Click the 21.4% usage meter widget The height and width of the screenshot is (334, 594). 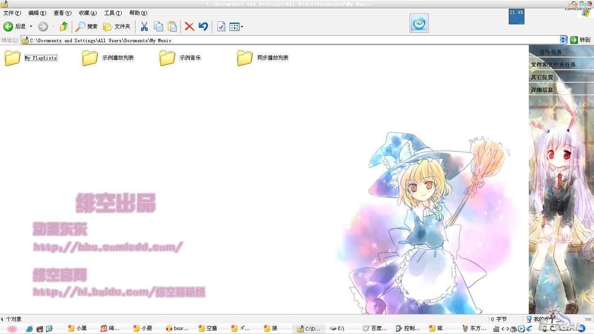click(517, 17)
